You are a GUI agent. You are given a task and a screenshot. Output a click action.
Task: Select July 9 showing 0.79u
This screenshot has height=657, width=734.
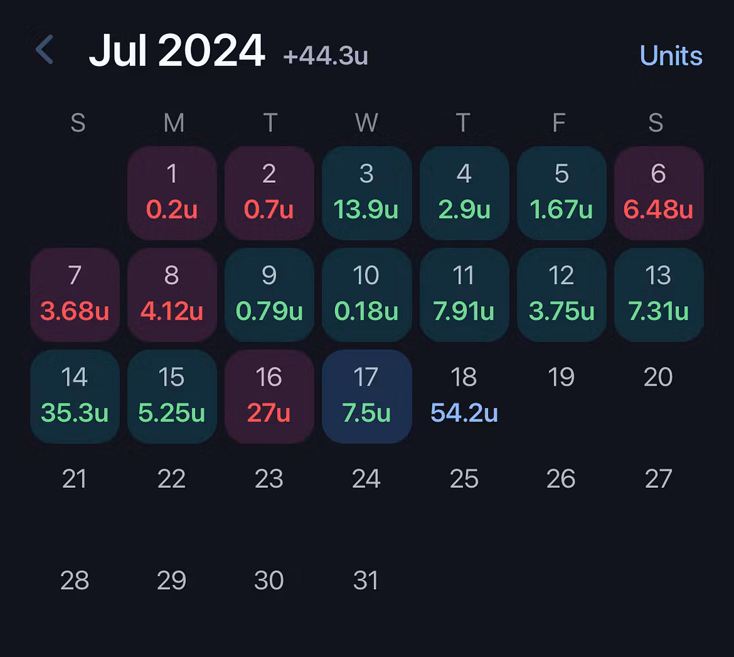coord(269,294)
